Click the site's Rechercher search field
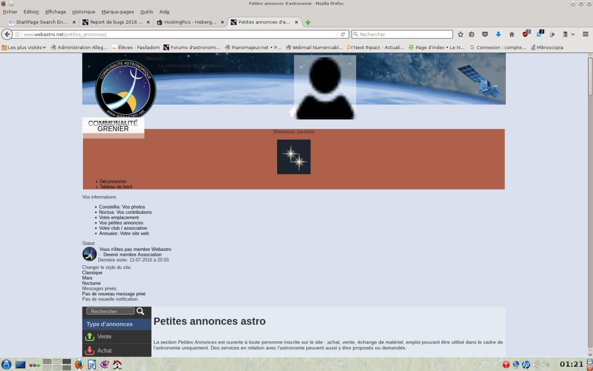This screenshot has height=371, width=593. pyautogui.click(x=110, y=311)
